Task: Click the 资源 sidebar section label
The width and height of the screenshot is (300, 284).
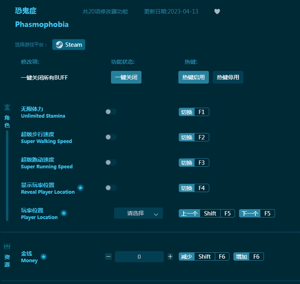Action: coord(7,261)
